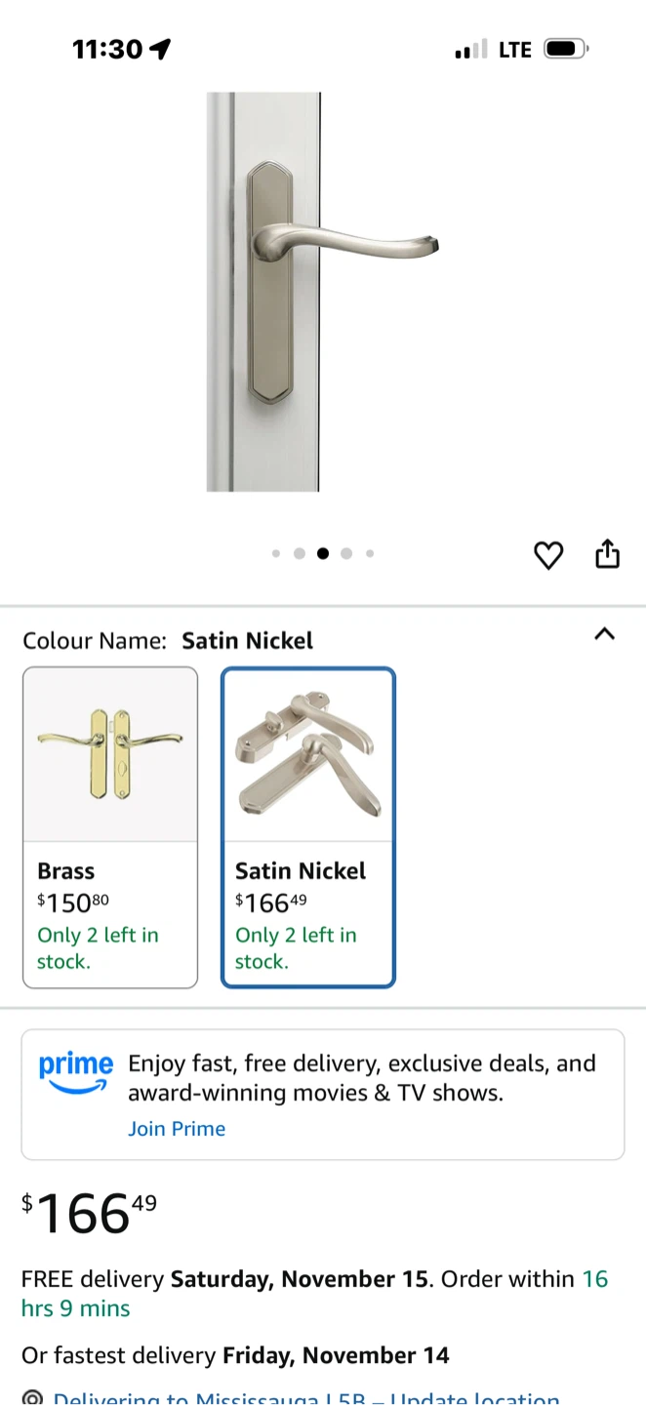Image resolution: width=646 pixels, height=1405 pixels.
Task: Show the last image via the fifth dot
Action: (370, 553)
